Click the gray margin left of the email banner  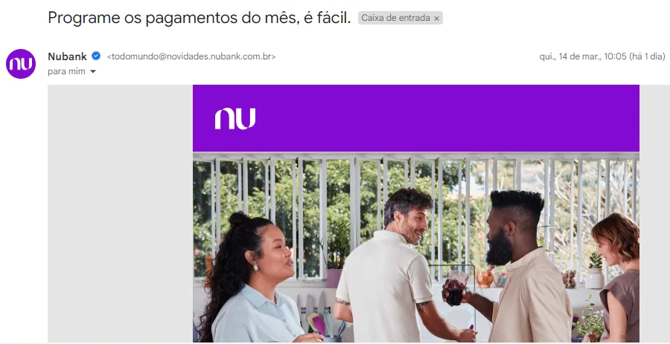point(120,213)
